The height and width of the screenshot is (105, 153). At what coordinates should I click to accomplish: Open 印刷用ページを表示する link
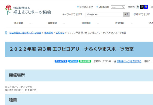point(129,61)
